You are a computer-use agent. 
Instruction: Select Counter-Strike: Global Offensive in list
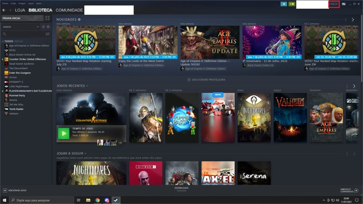pos(27,59)
